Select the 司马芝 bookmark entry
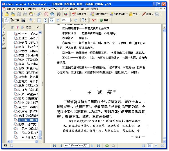169x151 pixels. (28, 34)
